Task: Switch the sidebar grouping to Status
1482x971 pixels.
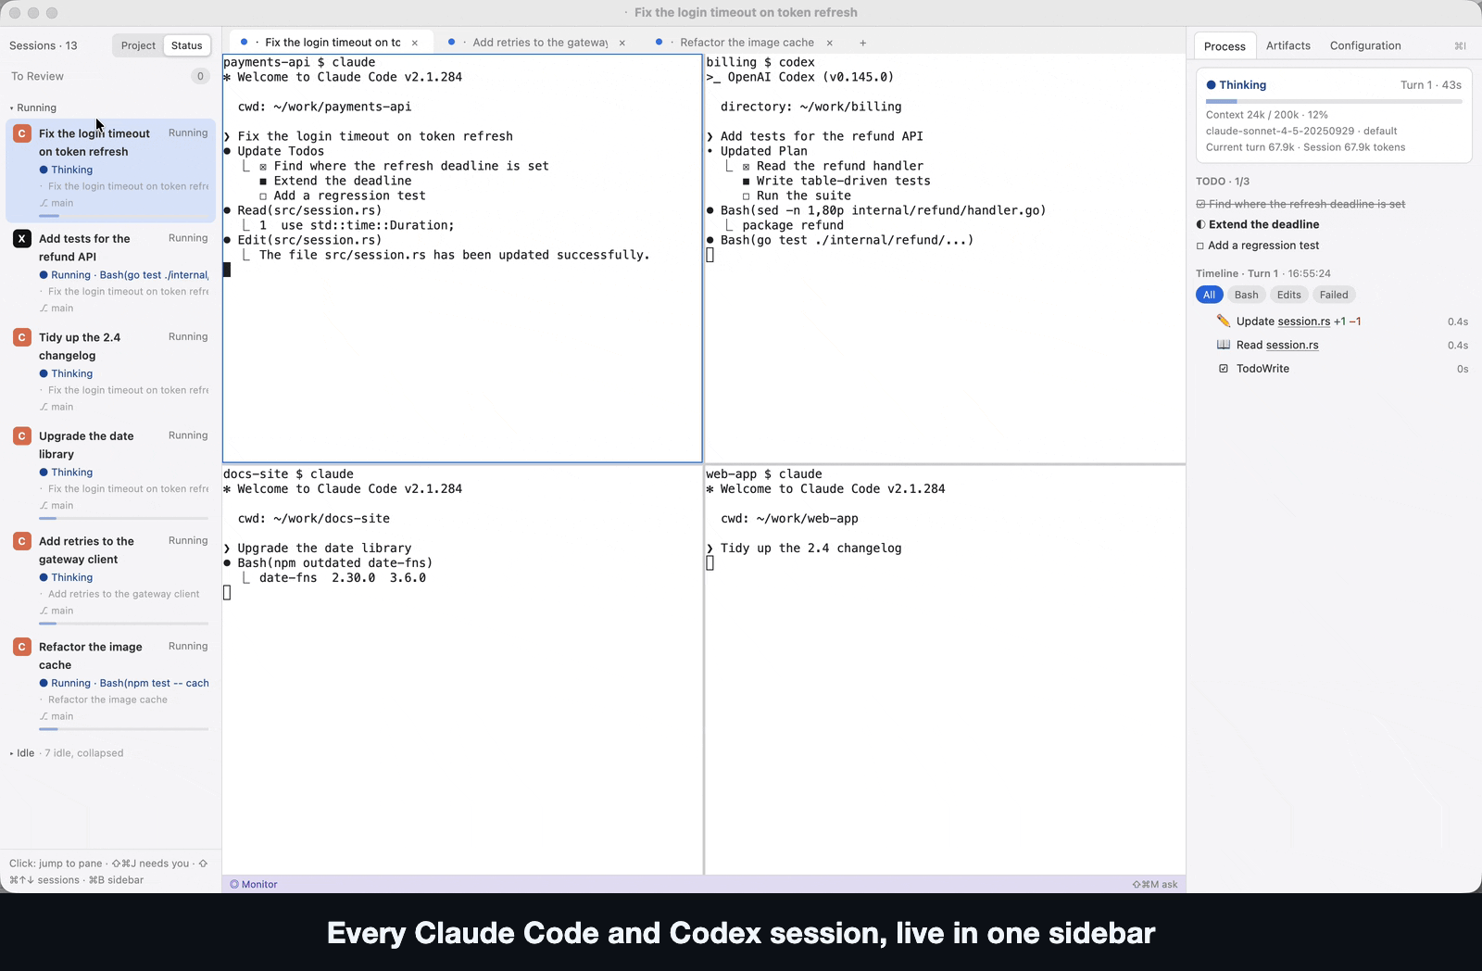Action: coord(186,45)
